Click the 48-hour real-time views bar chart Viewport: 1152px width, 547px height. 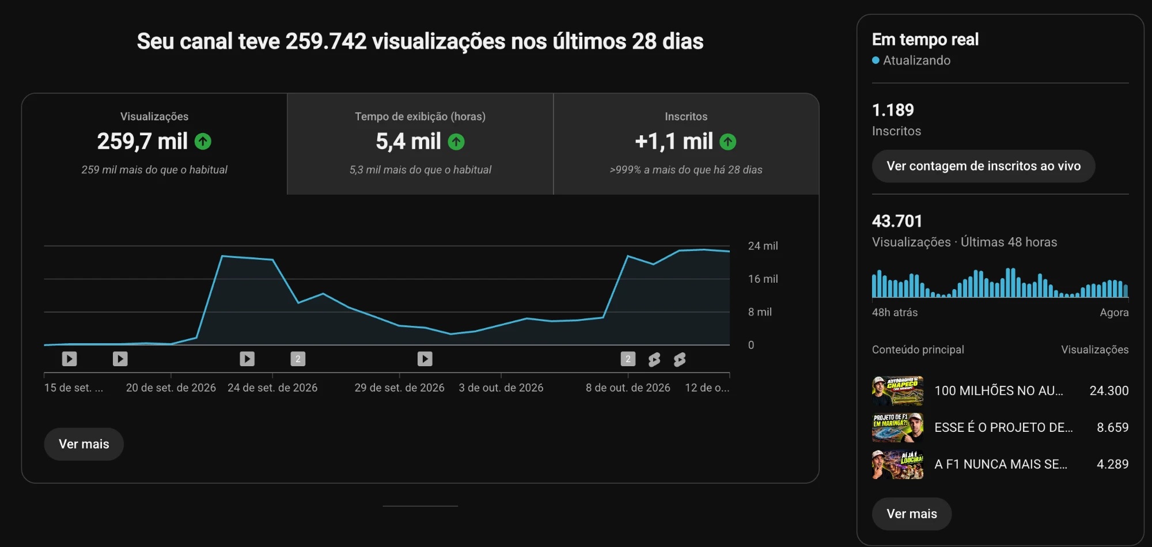1000,283
